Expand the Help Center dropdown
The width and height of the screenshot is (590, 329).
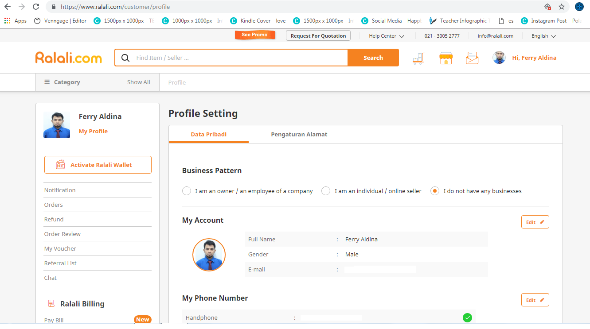coord(387,36)
